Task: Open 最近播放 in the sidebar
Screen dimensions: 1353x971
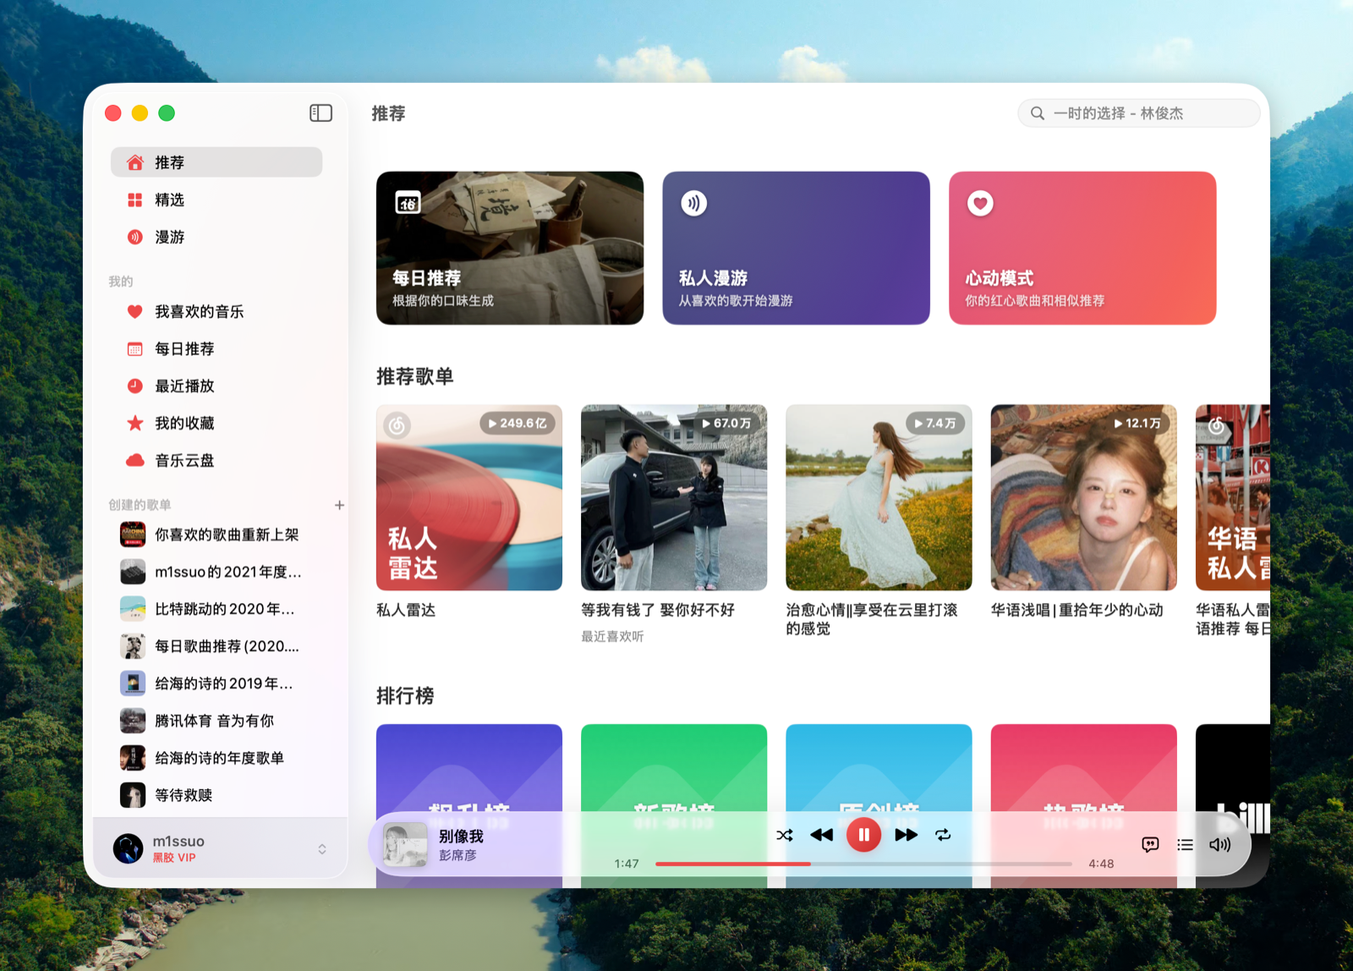Action: tap(216, 386)
